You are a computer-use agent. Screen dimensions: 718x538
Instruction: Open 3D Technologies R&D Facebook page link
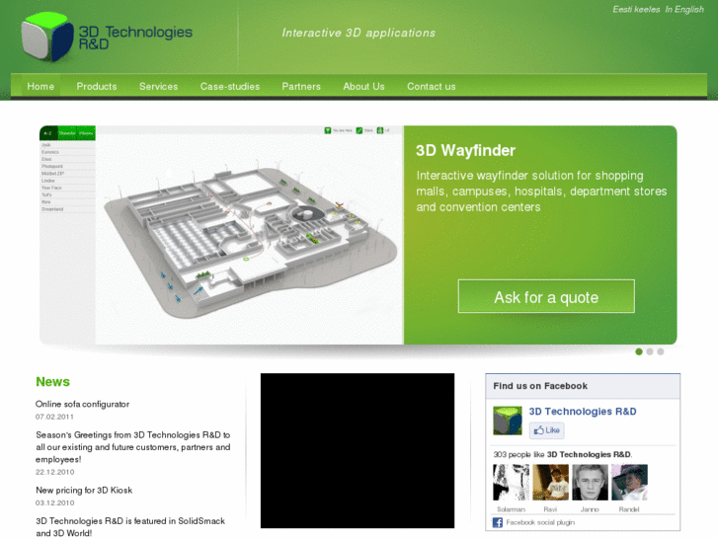tap(583, 412)
